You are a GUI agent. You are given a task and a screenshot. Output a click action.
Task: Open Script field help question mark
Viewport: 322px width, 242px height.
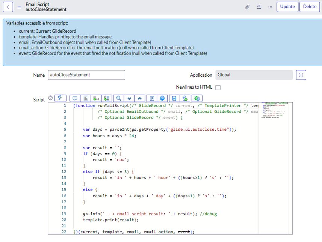click(x=50, y=98)
